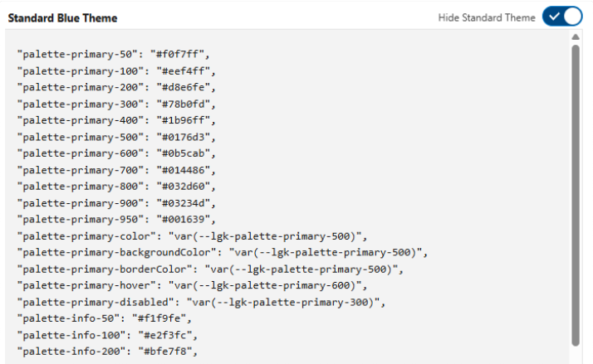This screenshot has height=364, width=593.
Task: Click the #0176d3 hex value
Action: [x=183, y=137]
